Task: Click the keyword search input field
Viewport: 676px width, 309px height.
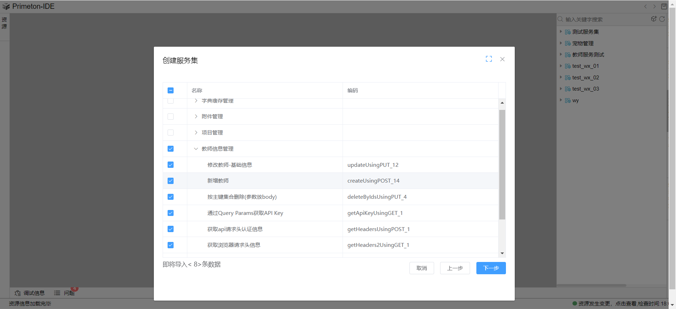Action: 606,19
